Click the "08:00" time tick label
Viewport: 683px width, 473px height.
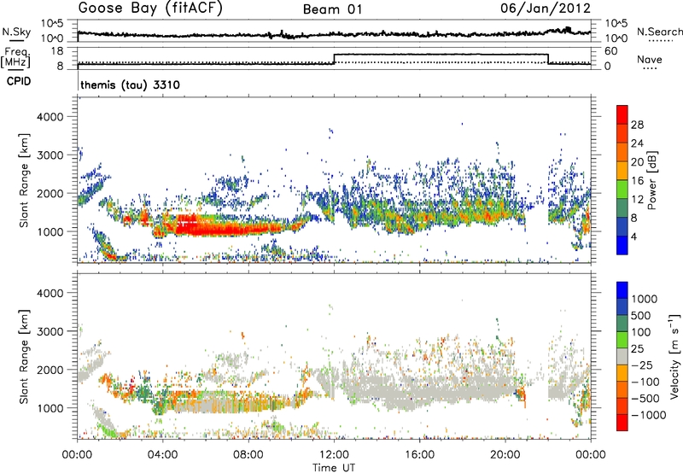click(248, 454)
